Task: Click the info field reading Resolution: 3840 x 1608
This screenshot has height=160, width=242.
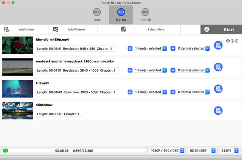Action: click(78, 70)
